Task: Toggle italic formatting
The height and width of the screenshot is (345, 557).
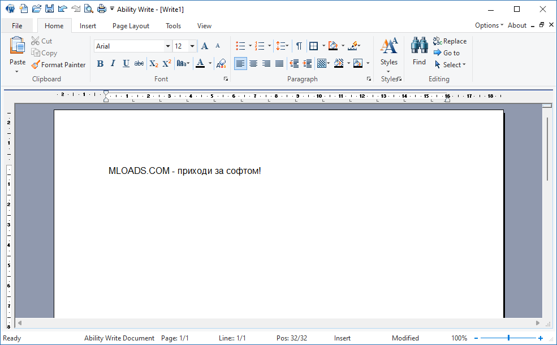Action: tap(113, 63)
